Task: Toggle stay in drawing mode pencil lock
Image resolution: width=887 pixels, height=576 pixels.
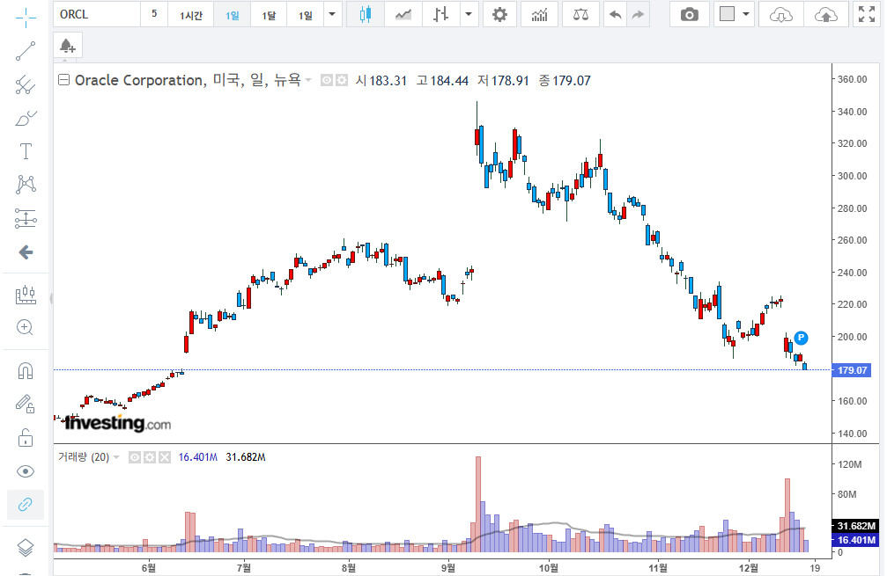Action: 26,404
